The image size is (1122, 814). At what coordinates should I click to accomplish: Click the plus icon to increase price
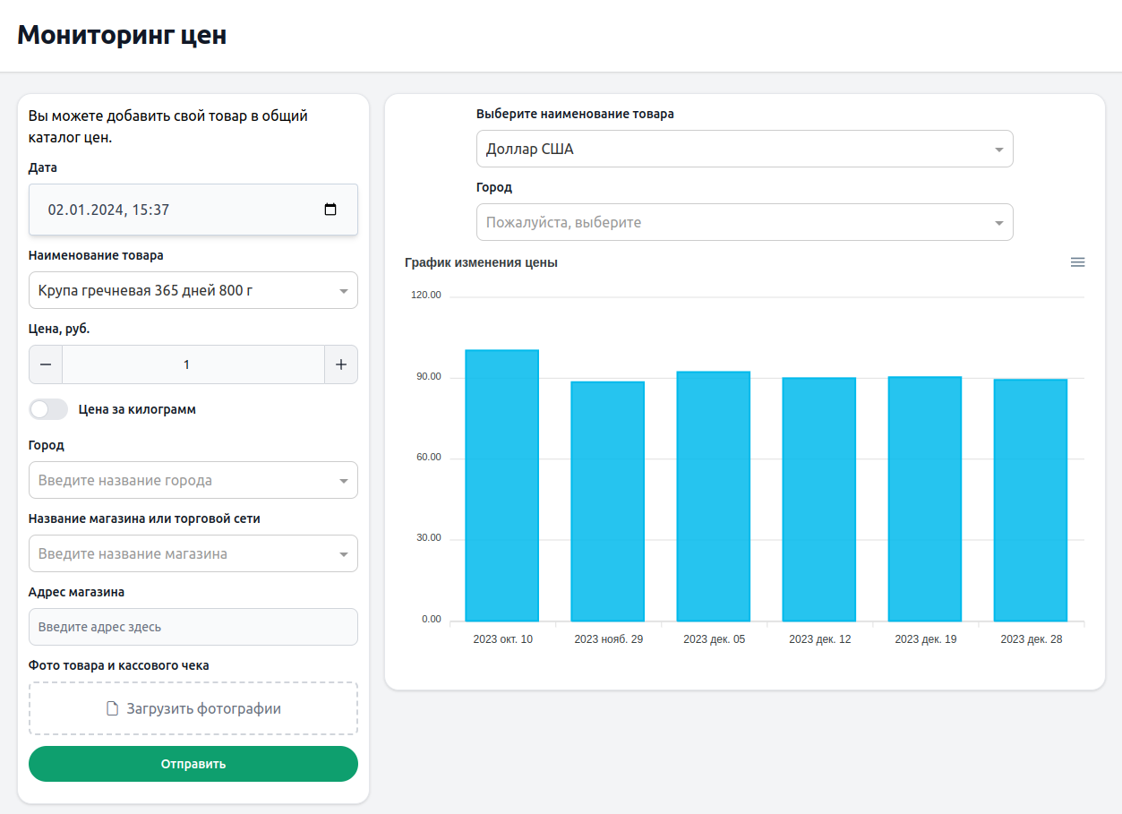coord(340,364)
